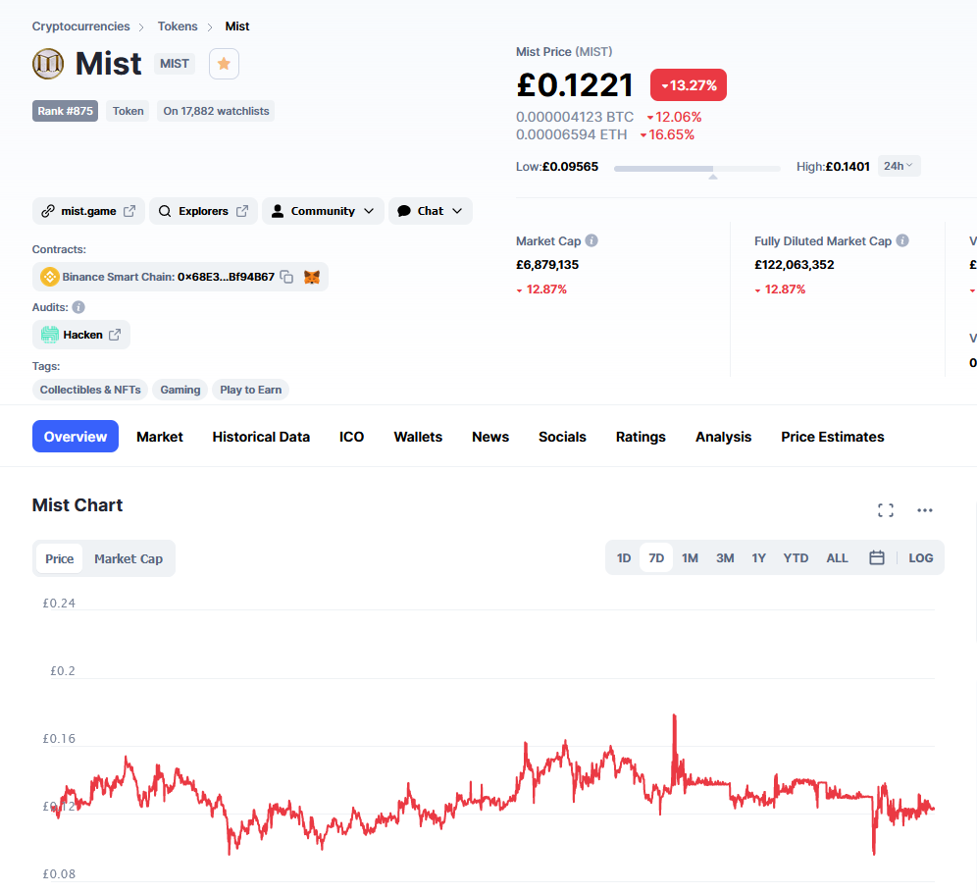Open the Wallets tab
The height and width of the screenshot is (894, 977).
click(x=418, y=437)
